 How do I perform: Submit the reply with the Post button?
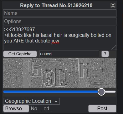(x=102, y=108)
